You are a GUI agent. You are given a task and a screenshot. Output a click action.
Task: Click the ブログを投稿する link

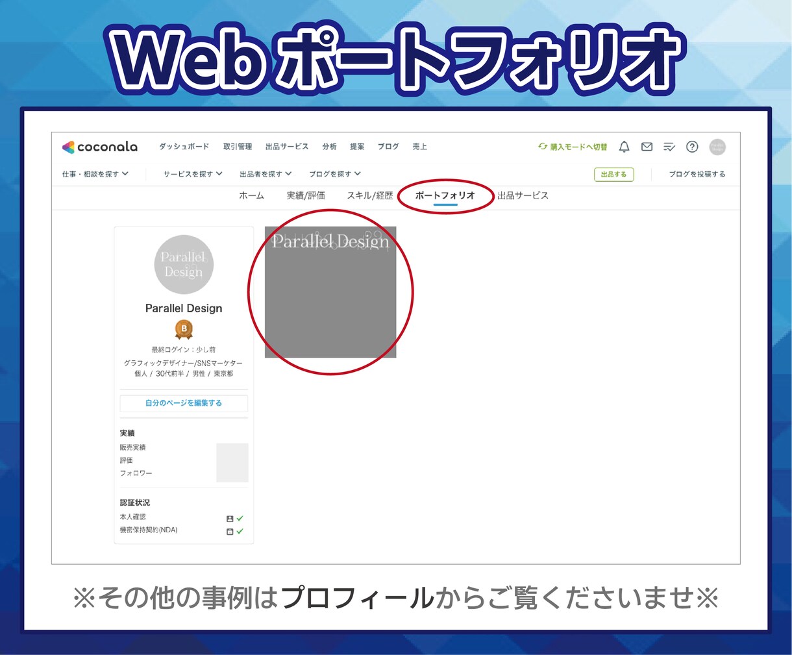click(x=697, y=174)
